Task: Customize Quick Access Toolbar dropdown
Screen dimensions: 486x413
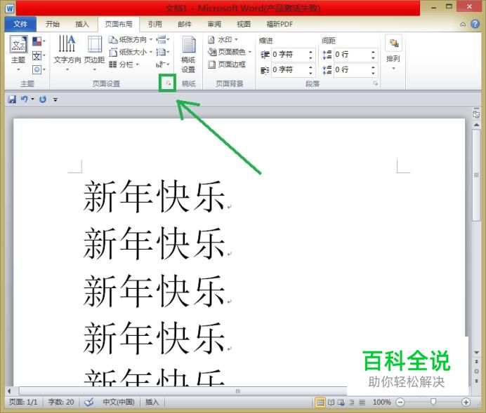Action: [x=55, y=100]
